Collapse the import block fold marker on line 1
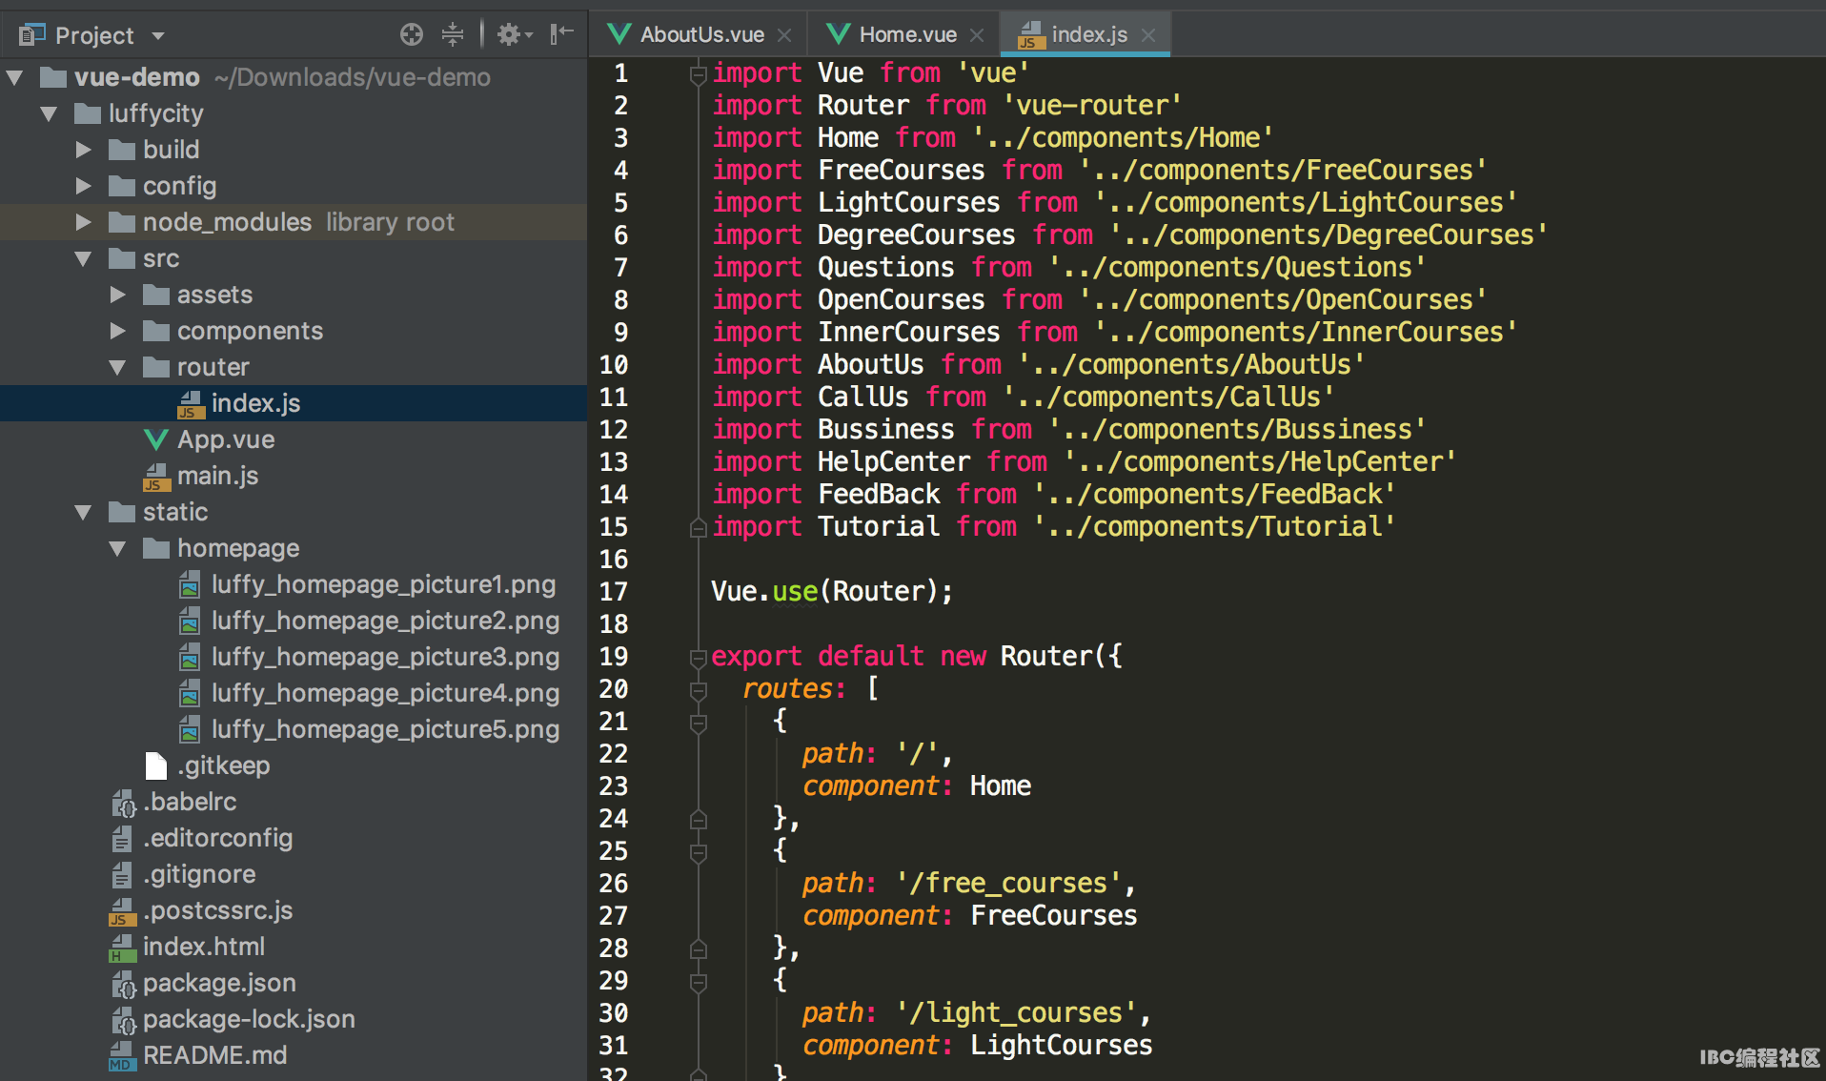 [x=698, y=73]
